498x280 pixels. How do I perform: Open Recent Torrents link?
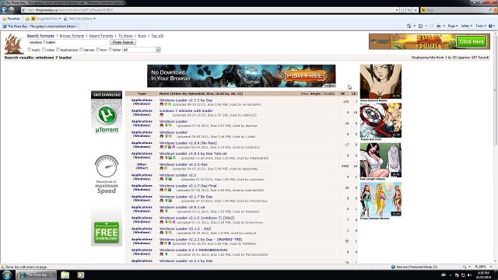101,36
